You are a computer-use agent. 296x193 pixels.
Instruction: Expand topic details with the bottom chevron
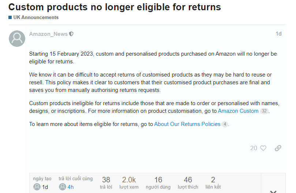click(x=273, y=191)
